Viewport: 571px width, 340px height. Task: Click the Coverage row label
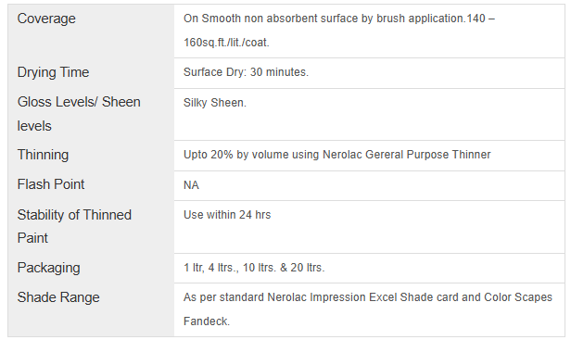(x=46, y=19)
